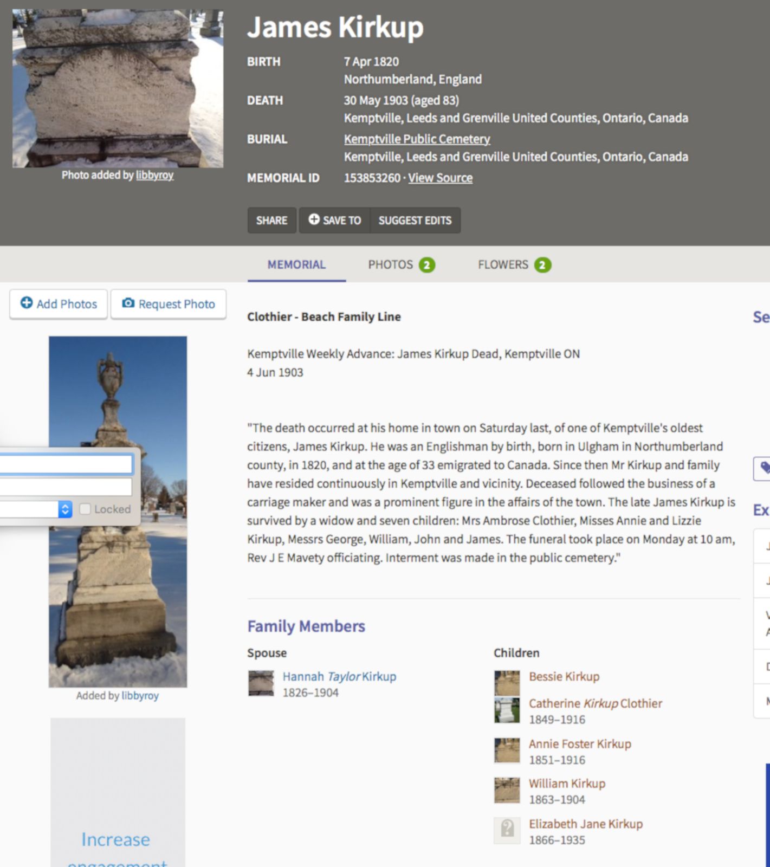The width and height of the screenshot is (770, 867).
Task: Toggle the Locked checkbox
Action: pos(85,509)
